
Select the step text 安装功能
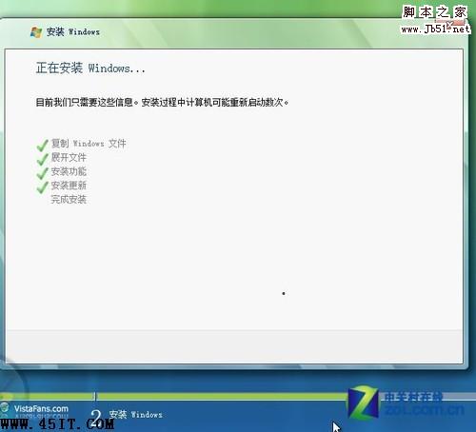point(69,171)
